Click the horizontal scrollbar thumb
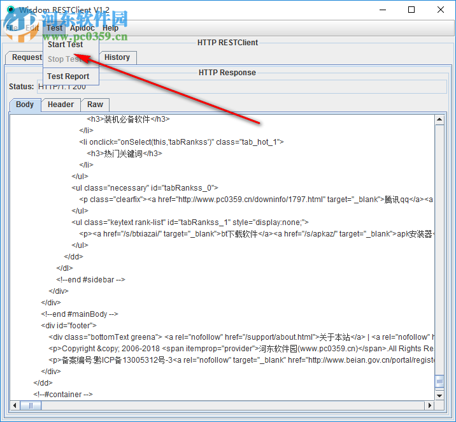The height and width of the screenshot is (422, 456). tap(31, 405)
